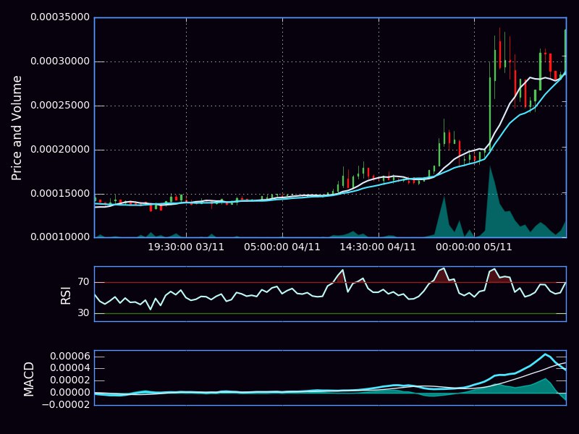
Task: Click the 0.00025000 price axis label
Action: point(60,105)
